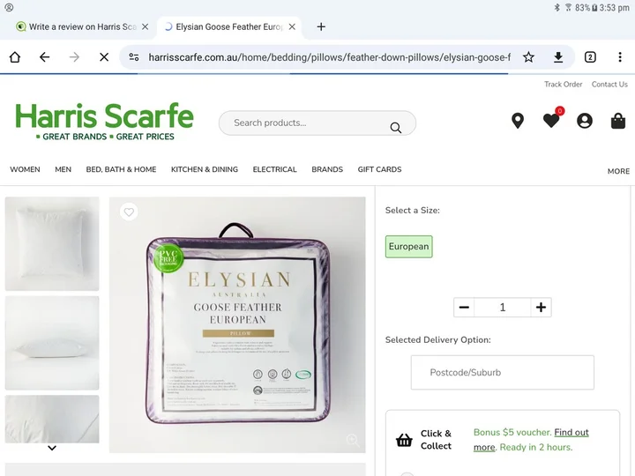This screenshot has width=635, height=476.
Task: Open the browser tab switcher counter
Action: click(x=590, y=57)
